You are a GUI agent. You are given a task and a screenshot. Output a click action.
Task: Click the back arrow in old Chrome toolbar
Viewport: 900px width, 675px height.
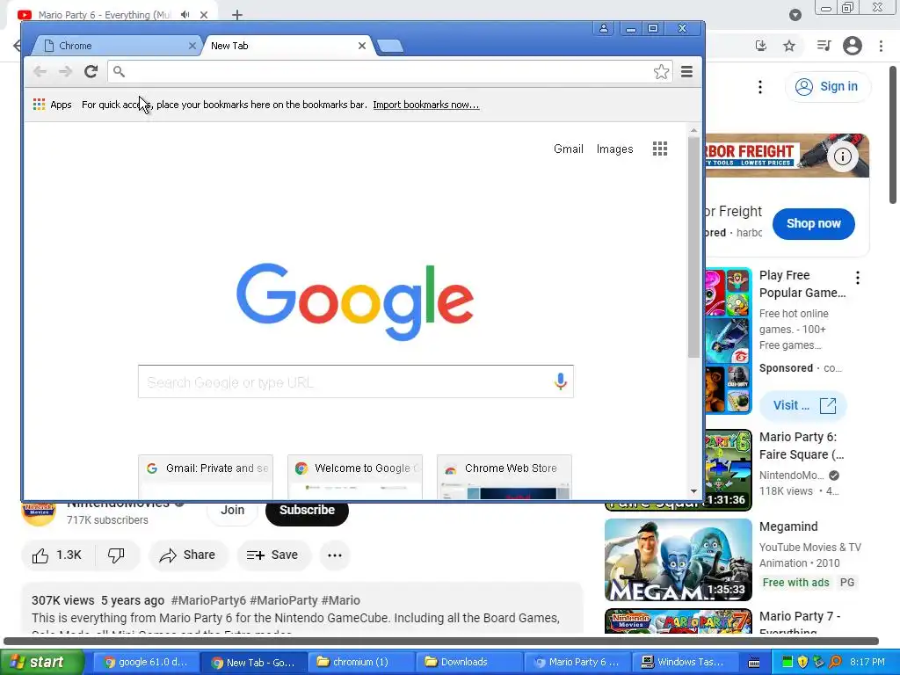coord(40,71)
